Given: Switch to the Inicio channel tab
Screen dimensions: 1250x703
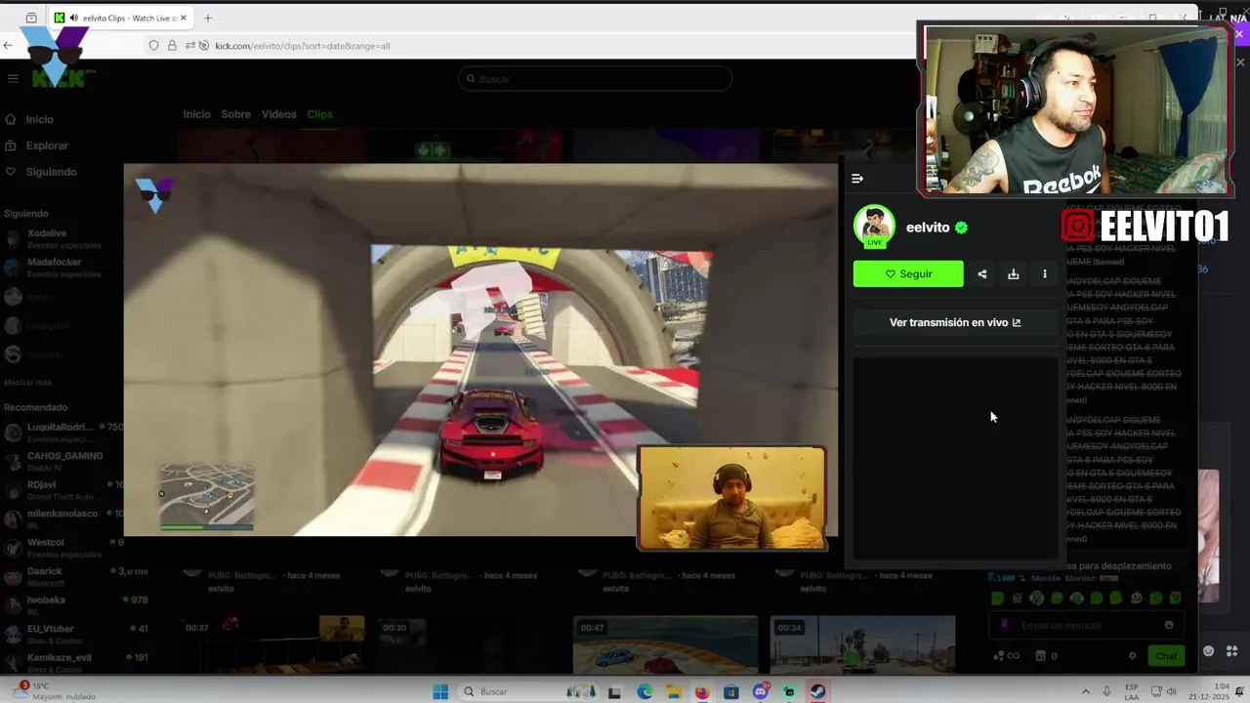Looking at the screenshot, I should [x=196, y=114].
